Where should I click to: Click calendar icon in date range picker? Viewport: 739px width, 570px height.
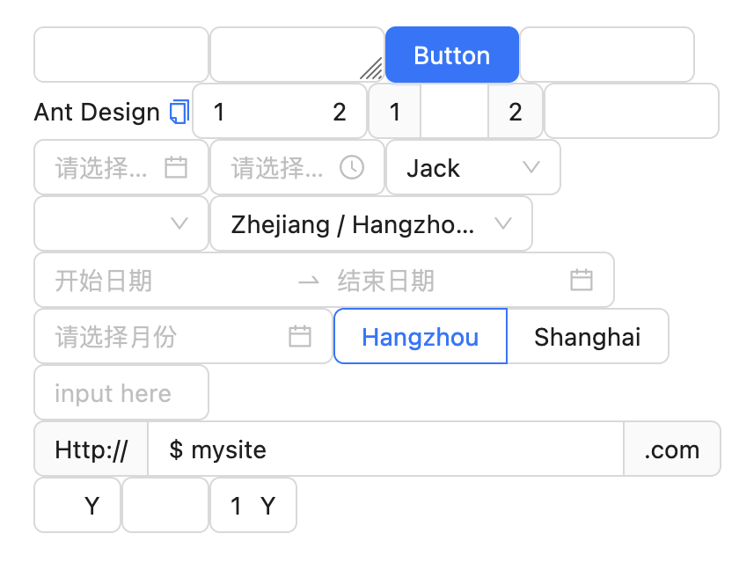(x=582, y=280)
